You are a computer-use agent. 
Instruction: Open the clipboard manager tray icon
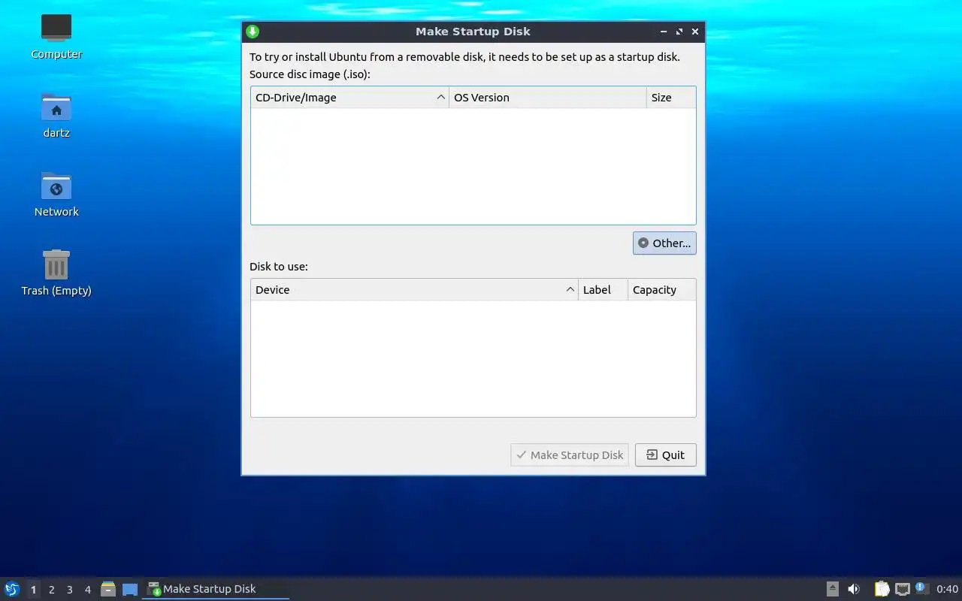882,589
